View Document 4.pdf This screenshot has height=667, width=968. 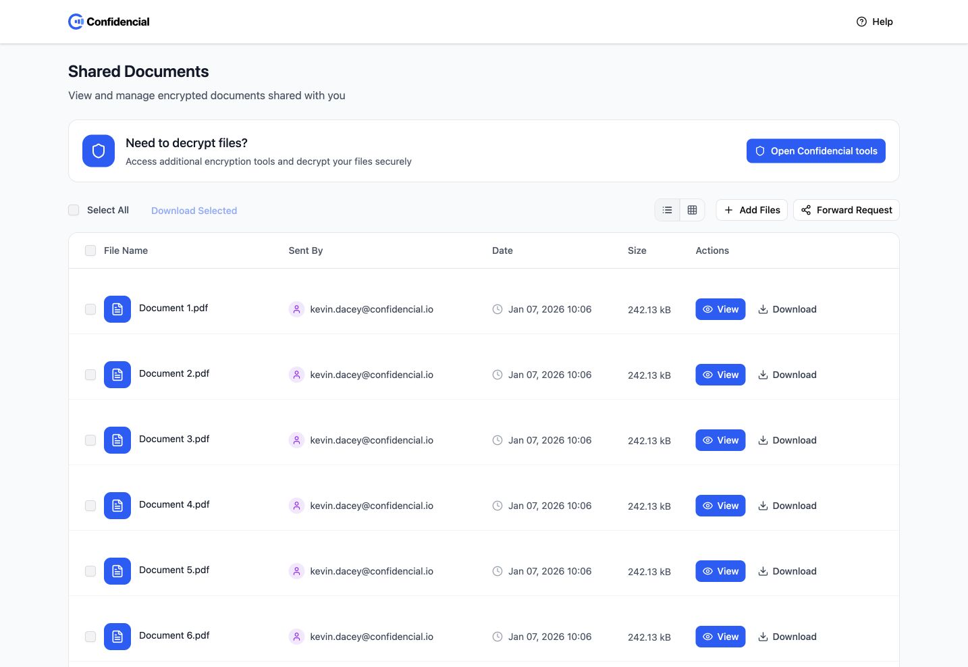point(720,506)
